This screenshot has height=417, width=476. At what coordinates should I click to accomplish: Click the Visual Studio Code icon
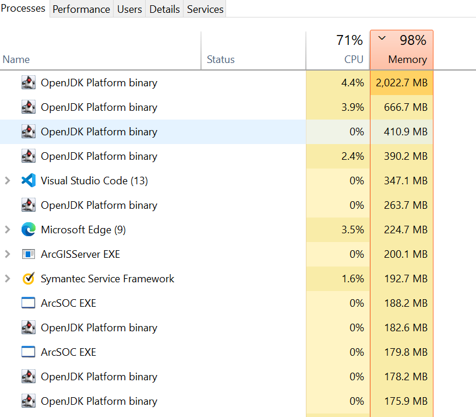coord(29,181)
